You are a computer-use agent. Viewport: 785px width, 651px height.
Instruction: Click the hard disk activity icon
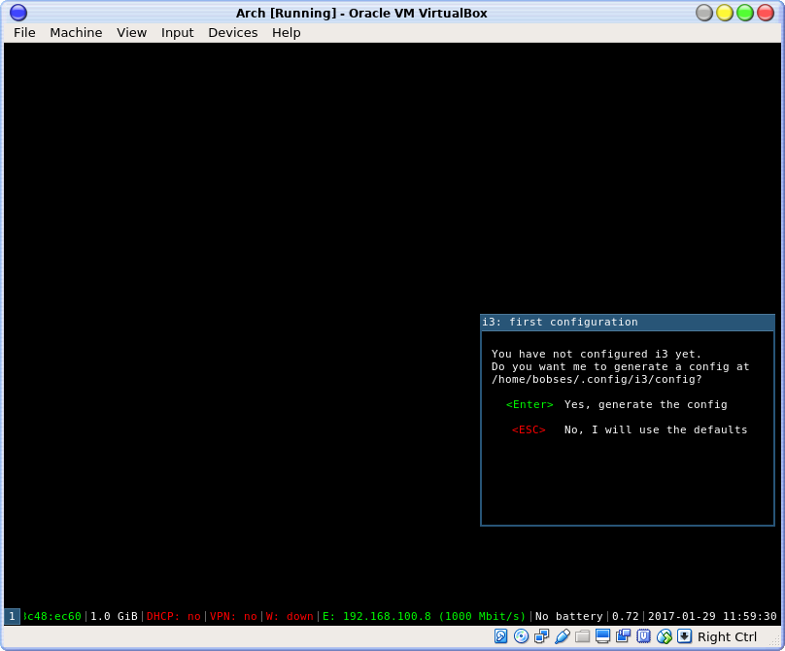tap(500, 636)
